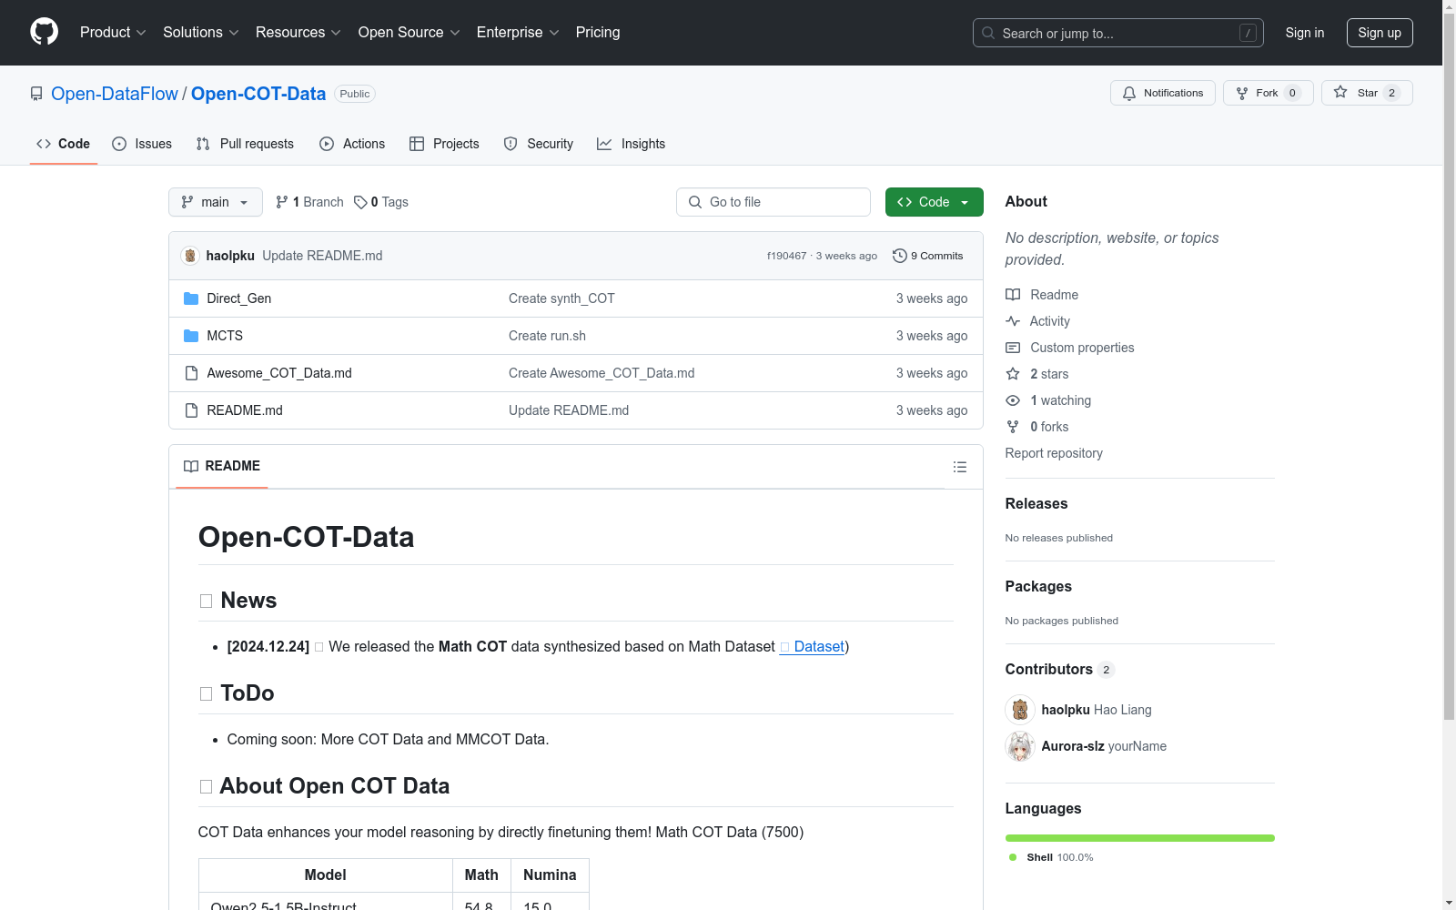The height and width of the screenshot is (910, 1456).
Task: Fork this repository
Action: (x=1269, y=93)
